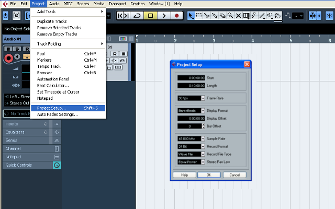This screenshot has width=335, height=209.
Task: Click the Record transport button
Action: [x=176, y=16]
